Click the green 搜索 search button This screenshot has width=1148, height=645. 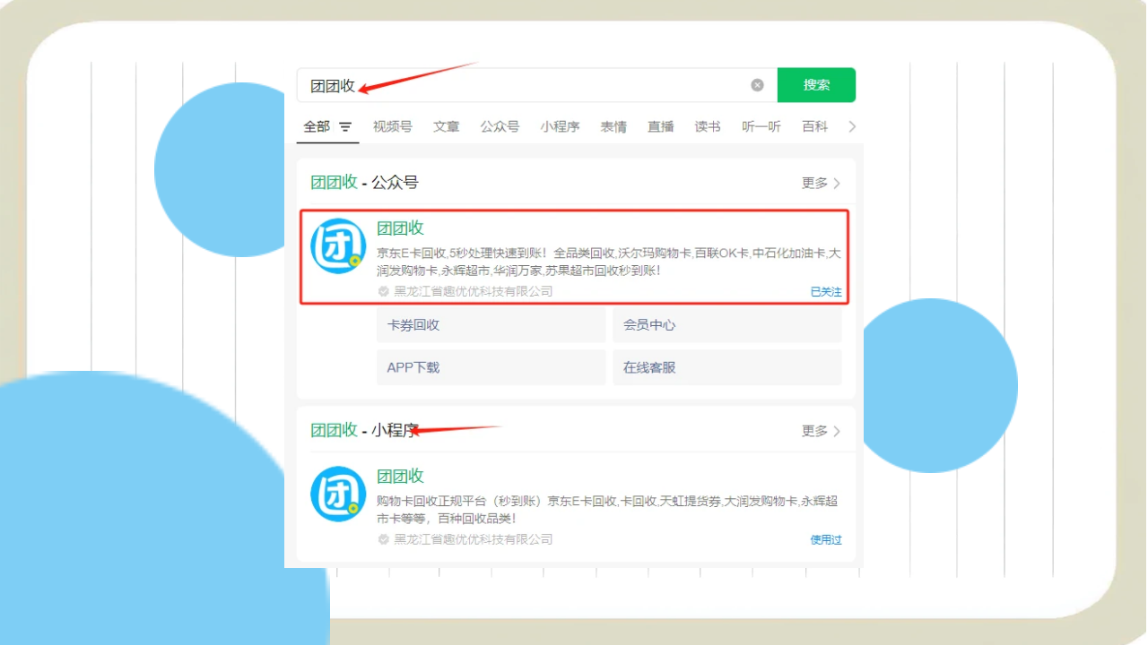[816, 85]
